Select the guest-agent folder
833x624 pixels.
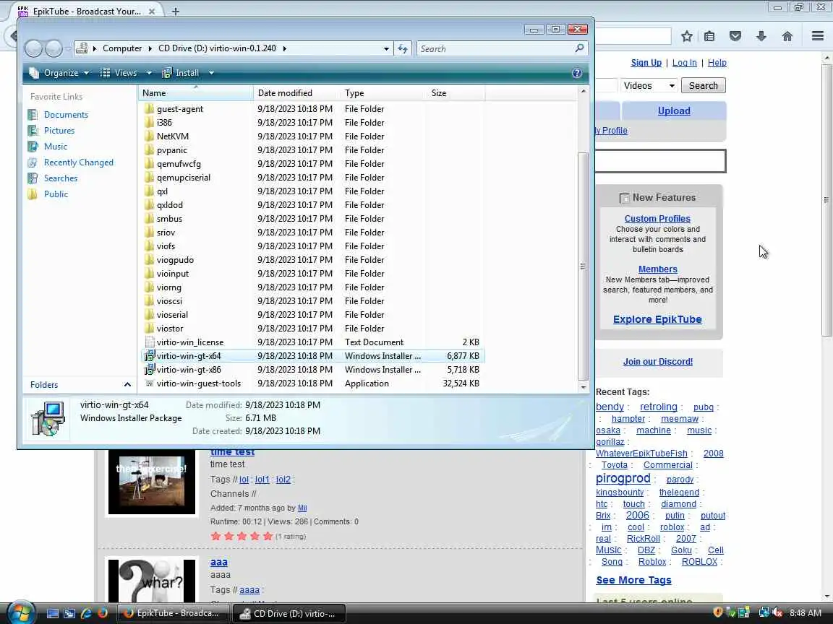[x=180, y=109]
